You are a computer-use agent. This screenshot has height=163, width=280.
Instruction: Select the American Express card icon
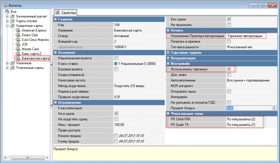coord(17,31)
